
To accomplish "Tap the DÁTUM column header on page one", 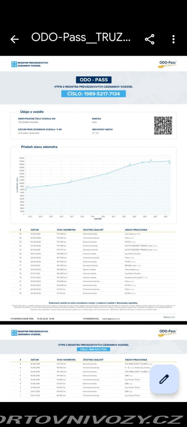I will click(35, 230).
